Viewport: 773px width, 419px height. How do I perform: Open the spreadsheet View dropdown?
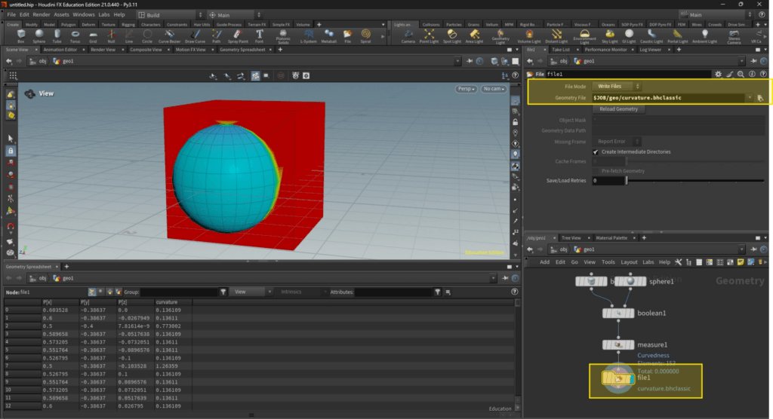click(252, 292)
